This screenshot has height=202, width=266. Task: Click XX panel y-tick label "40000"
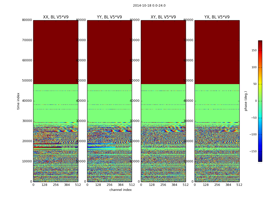coord(27,101)
